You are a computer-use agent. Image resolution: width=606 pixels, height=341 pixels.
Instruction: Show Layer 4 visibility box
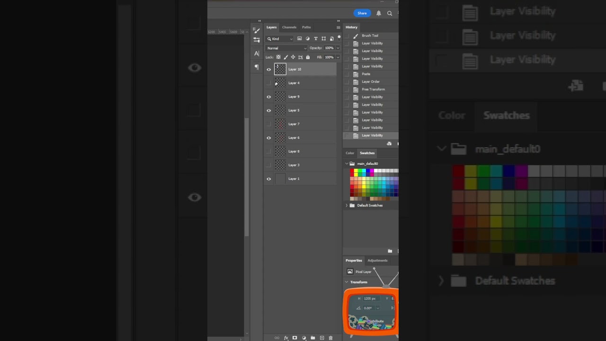tap(269, 83)
